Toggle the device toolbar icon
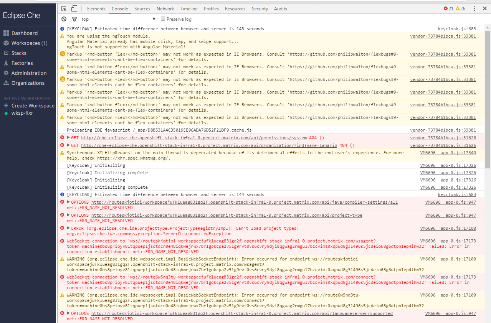The height and width of the screenshot is (323, 491). pyautogui.click(x=74, y=8)
